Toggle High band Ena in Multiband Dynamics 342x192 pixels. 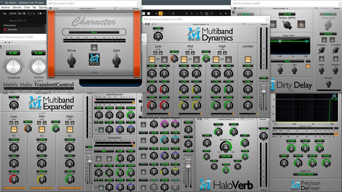pyautogui.click(x=216, y=59)
